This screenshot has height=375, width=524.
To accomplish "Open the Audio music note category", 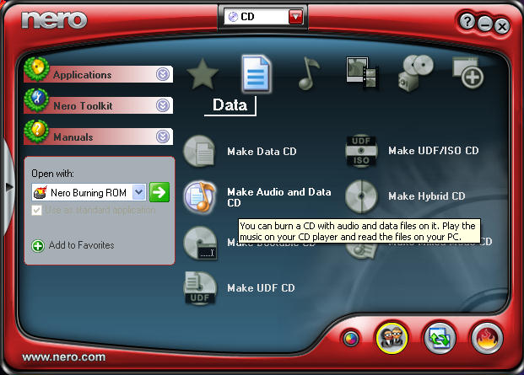I will coord(308,73).
